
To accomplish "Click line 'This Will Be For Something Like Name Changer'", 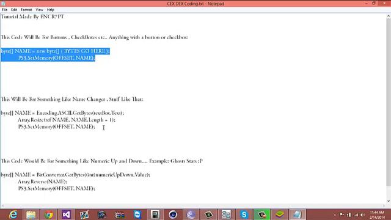I will tap(72, 99).
